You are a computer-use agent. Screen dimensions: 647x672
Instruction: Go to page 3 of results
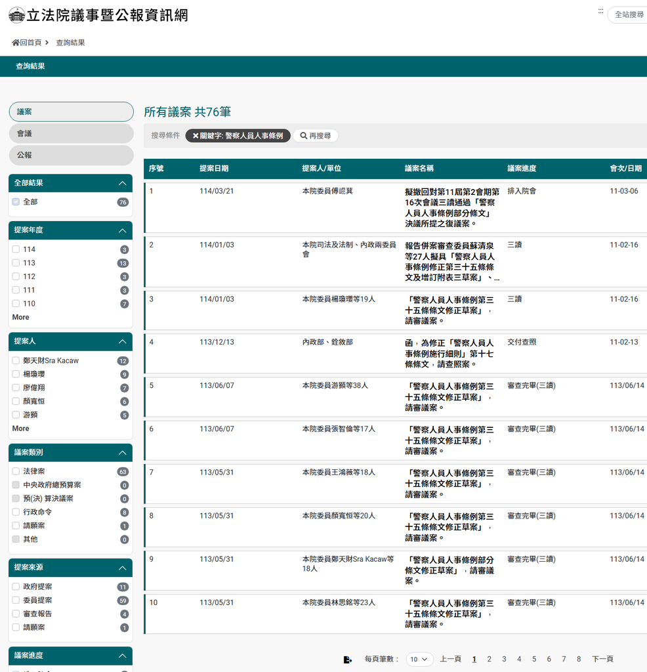[x=504, y=660]
